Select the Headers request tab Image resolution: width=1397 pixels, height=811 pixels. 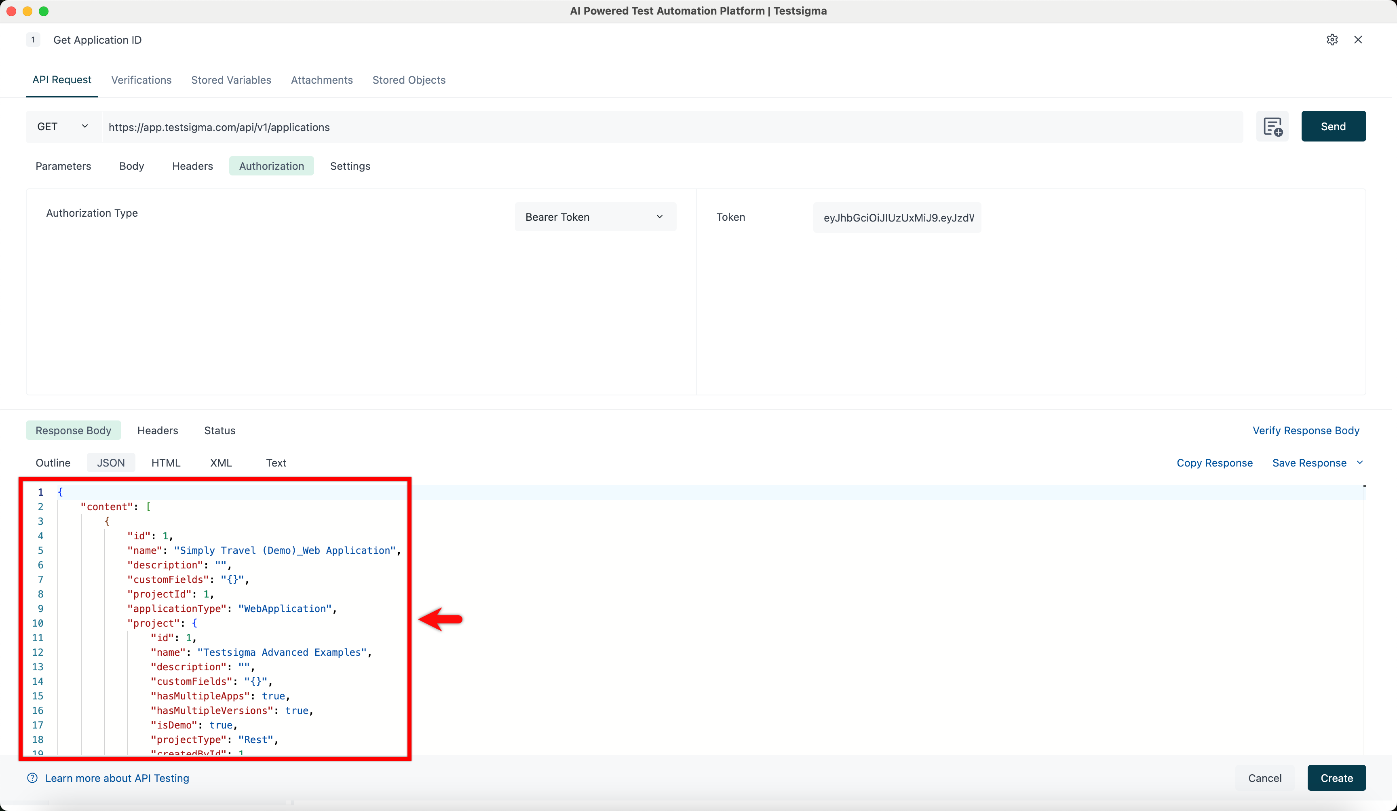coord(192,166)
